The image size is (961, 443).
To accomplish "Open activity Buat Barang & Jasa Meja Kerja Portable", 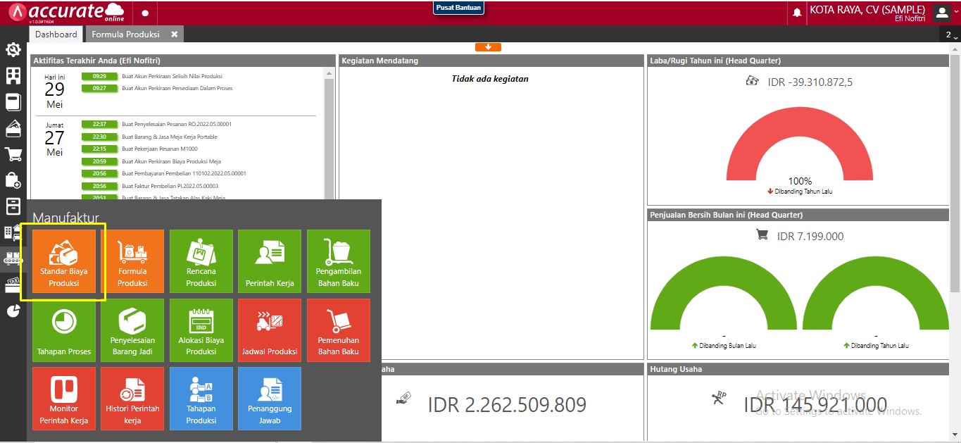I will (x=170, y=137).
